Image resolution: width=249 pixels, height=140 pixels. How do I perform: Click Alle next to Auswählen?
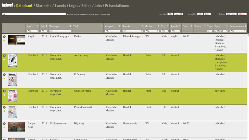(x=200, y=14)
